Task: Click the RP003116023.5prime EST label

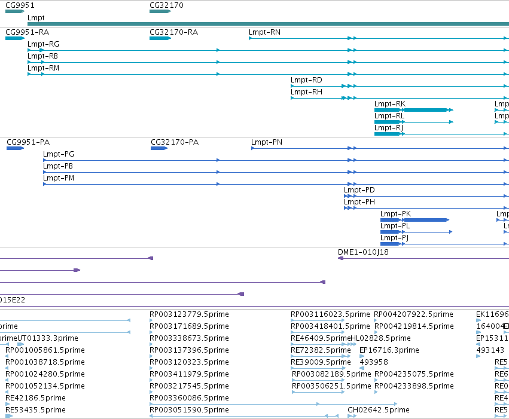Action: (330, 314)
